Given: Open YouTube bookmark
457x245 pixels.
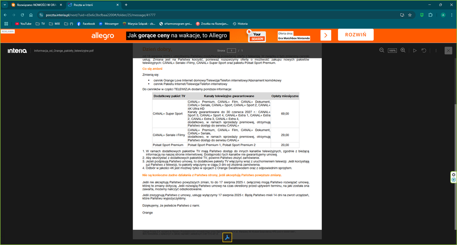Looking at the screenshot, I should pos(23,24).
